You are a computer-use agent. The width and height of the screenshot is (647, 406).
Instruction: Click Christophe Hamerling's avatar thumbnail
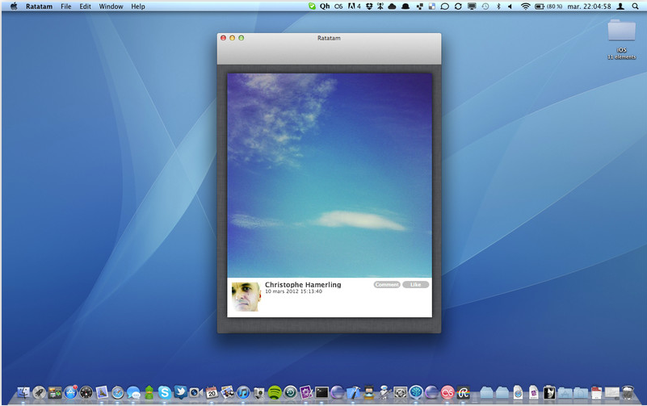pyautogui.click(x=246, y=297)
